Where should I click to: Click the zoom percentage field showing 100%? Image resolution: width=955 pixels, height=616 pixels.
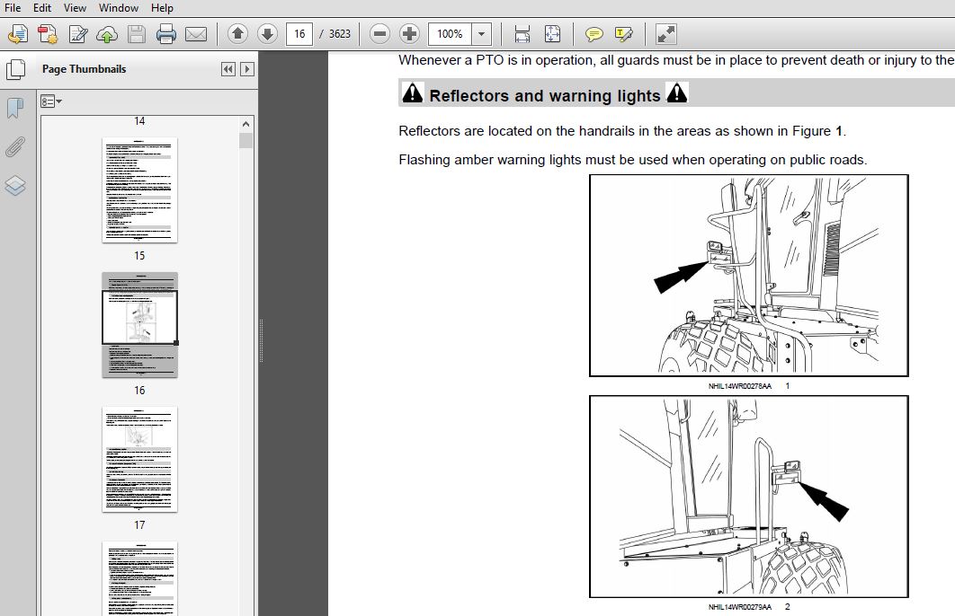tap(450, 34)
